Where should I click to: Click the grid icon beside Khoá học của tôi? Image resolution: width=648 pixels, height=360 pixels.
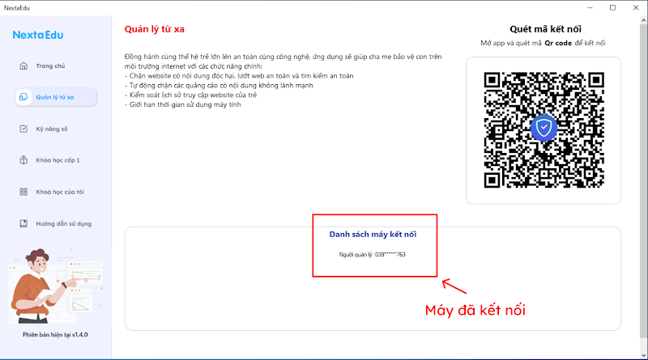23,192
